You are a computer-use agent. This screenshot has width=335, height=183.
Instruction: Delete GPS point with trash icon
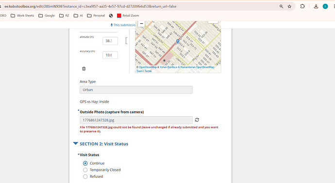[84, 69]
